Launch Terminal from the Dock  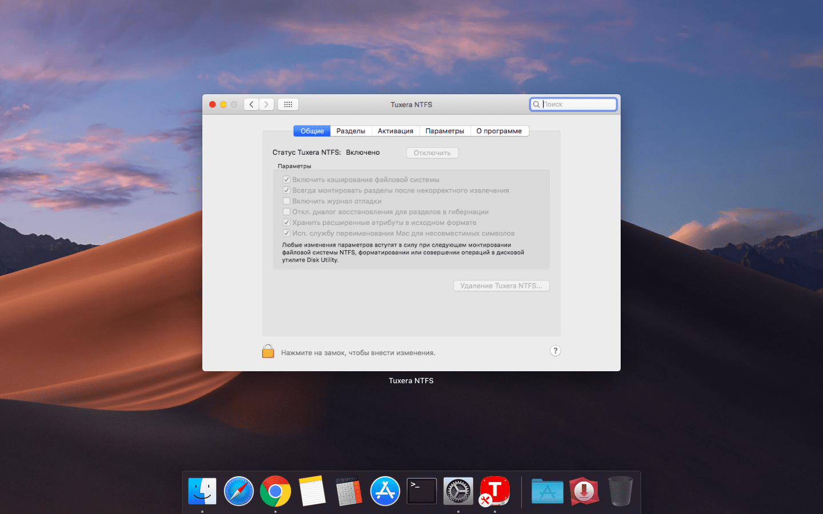(x=421, y=490)
